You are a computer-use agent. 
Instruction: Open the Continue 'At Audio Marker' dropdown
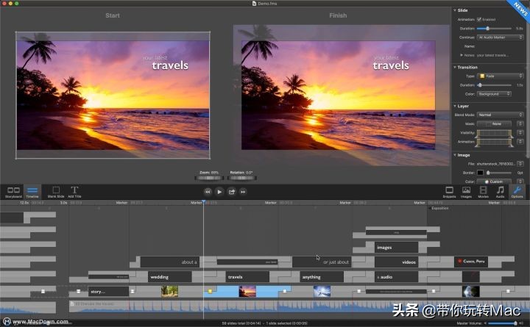click(x=501, y=37)
